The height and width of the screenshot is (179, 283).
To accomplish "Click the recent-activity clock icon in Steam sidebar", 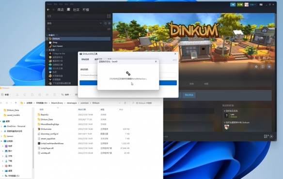I will [x=106, y=23].
